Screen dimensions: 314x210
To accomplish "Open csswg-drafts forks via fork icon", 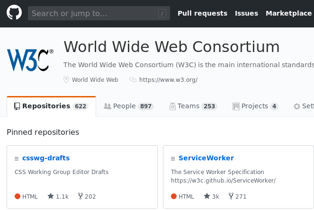I will (80, 196).
